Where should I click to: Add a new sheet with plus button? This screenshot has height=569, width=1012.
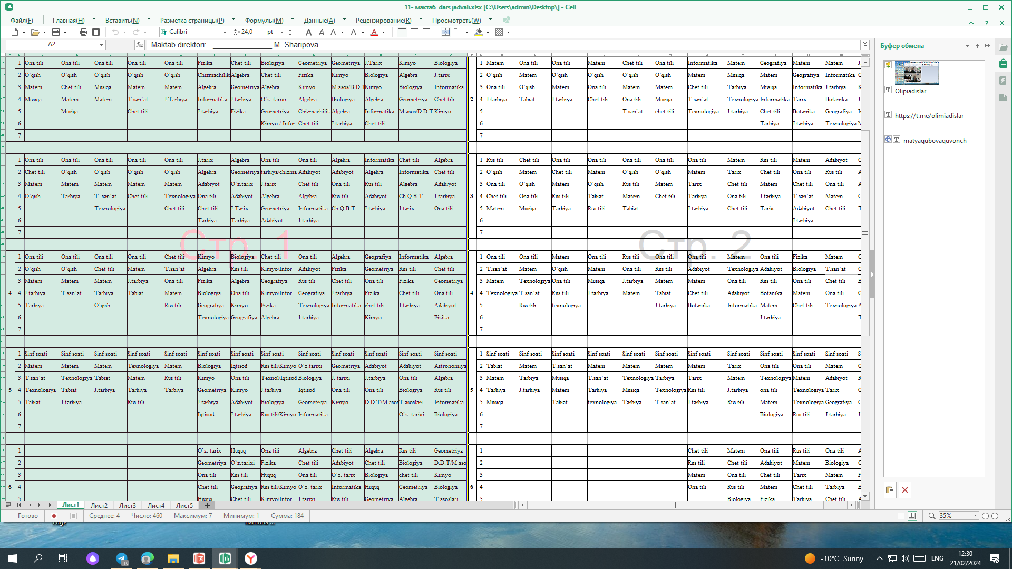[x=207, y=505]
